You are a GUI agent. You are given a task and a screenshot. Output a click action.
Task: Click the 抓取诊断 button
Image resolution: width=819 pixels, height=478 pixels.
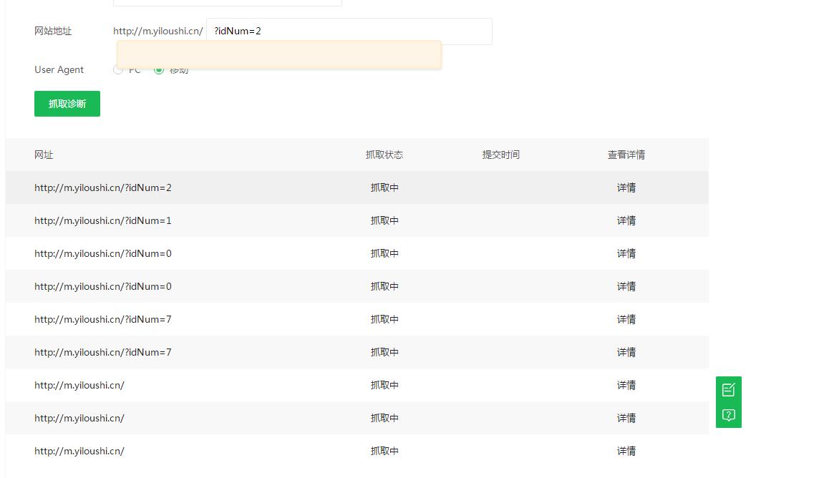click(67, 104)
